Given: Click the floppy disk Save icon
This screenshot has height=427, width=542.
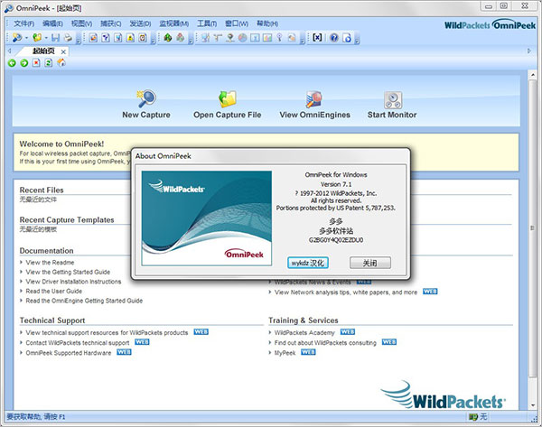Looking at the screenshot, I should tap(55, 38).
